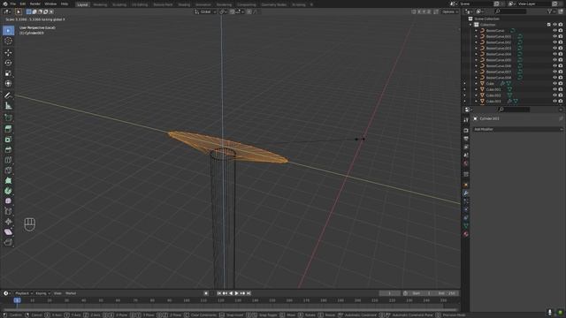Switch to the Shading workspace tab
Screen dimensions: 566x318
pos(184,4)
